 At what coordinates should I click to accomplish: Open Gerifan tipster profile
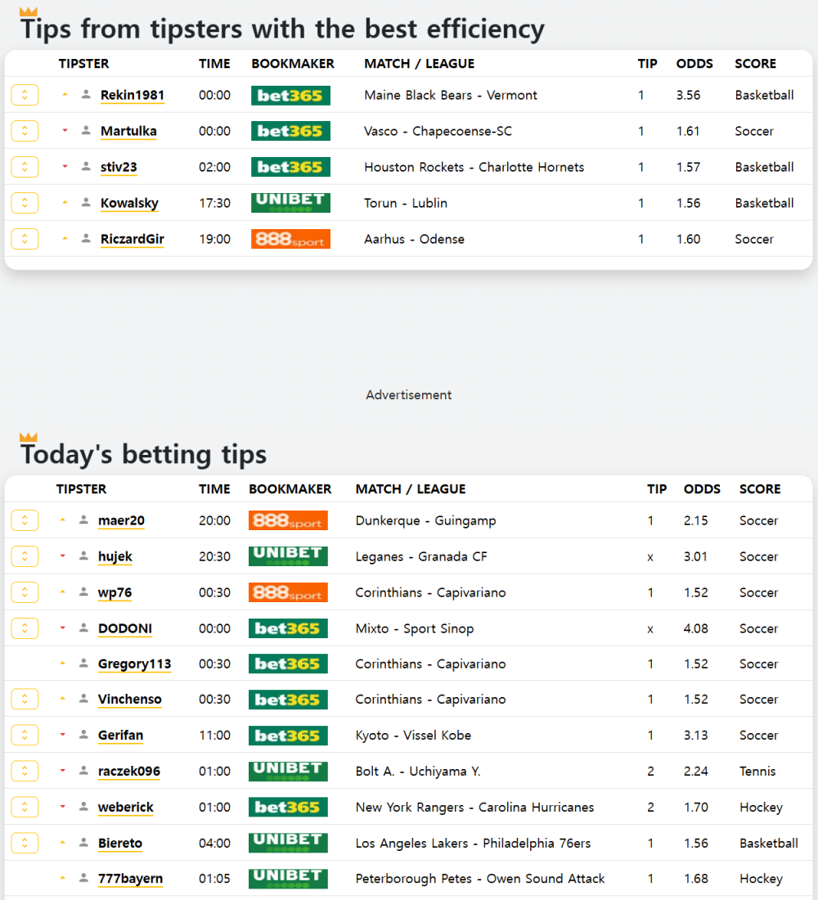pyautogui.click(x=120, y=736)
